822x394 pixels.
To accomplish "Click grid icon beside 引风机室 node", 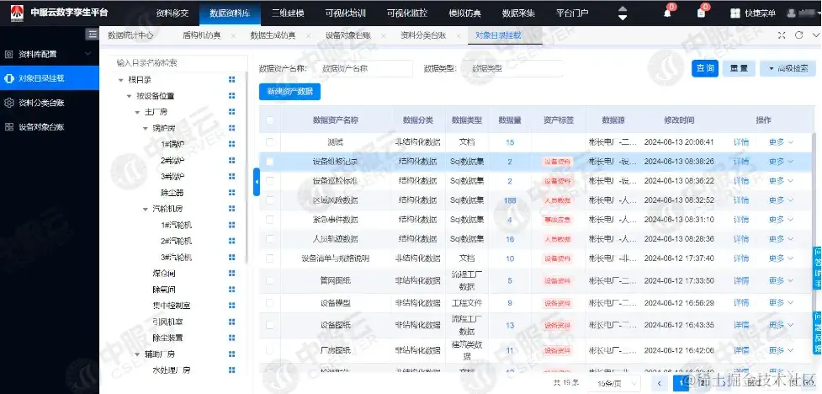I will click(231, 322).
